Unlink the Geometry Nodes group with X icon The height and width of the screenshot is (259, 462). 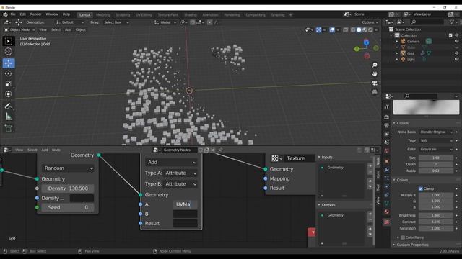pyautogui.click(x=213, y=150)
